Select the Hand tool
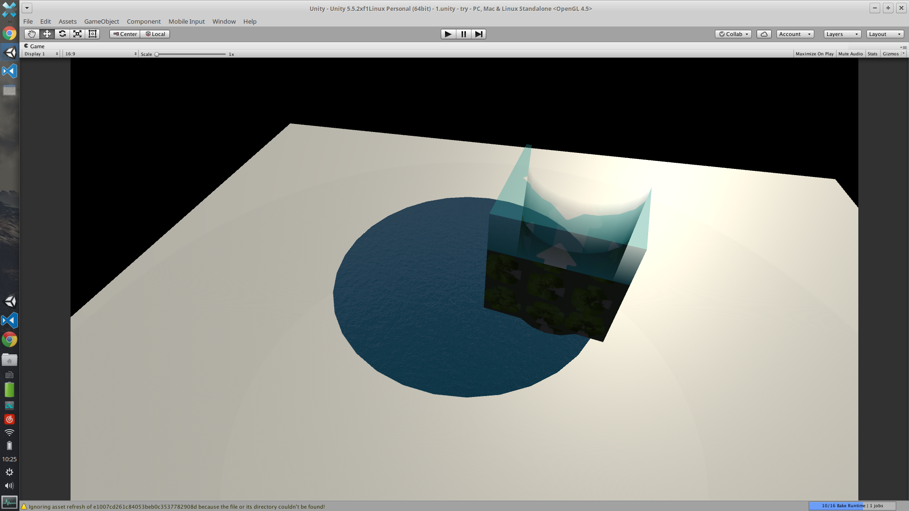This screenshot has height=511, width=909. pyautogui.click(x=32, y=34)
